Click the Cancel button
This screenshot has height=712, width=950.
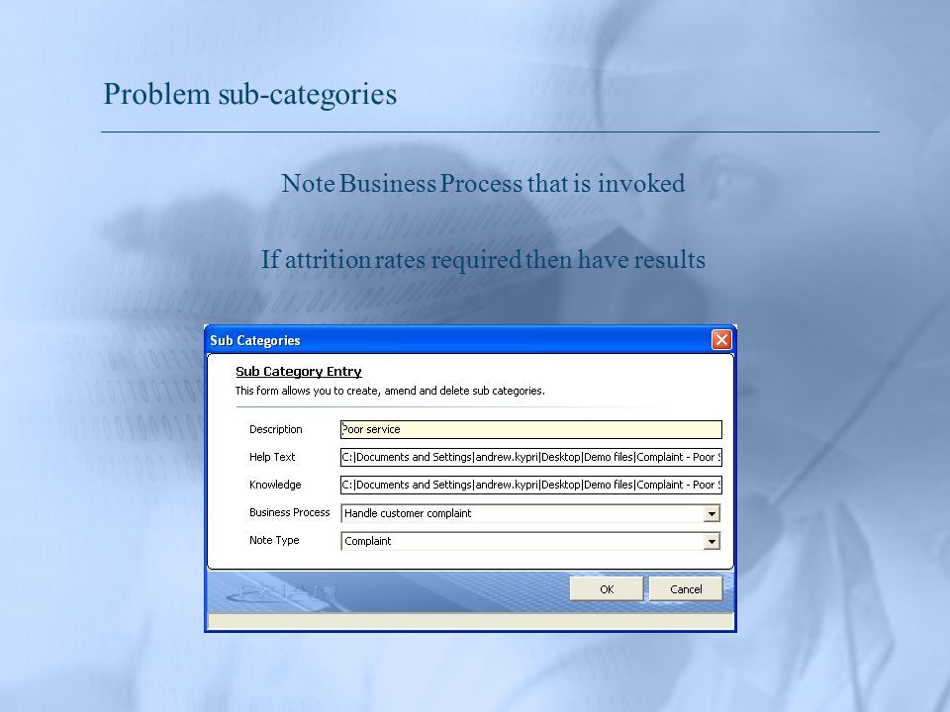click(686, 589)
